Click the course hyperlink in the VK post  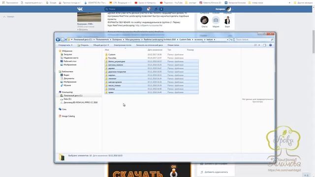coord(149,26)
